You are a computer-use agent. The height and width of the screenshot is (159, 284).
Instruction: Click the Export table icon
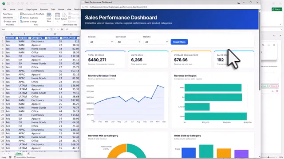57,17
